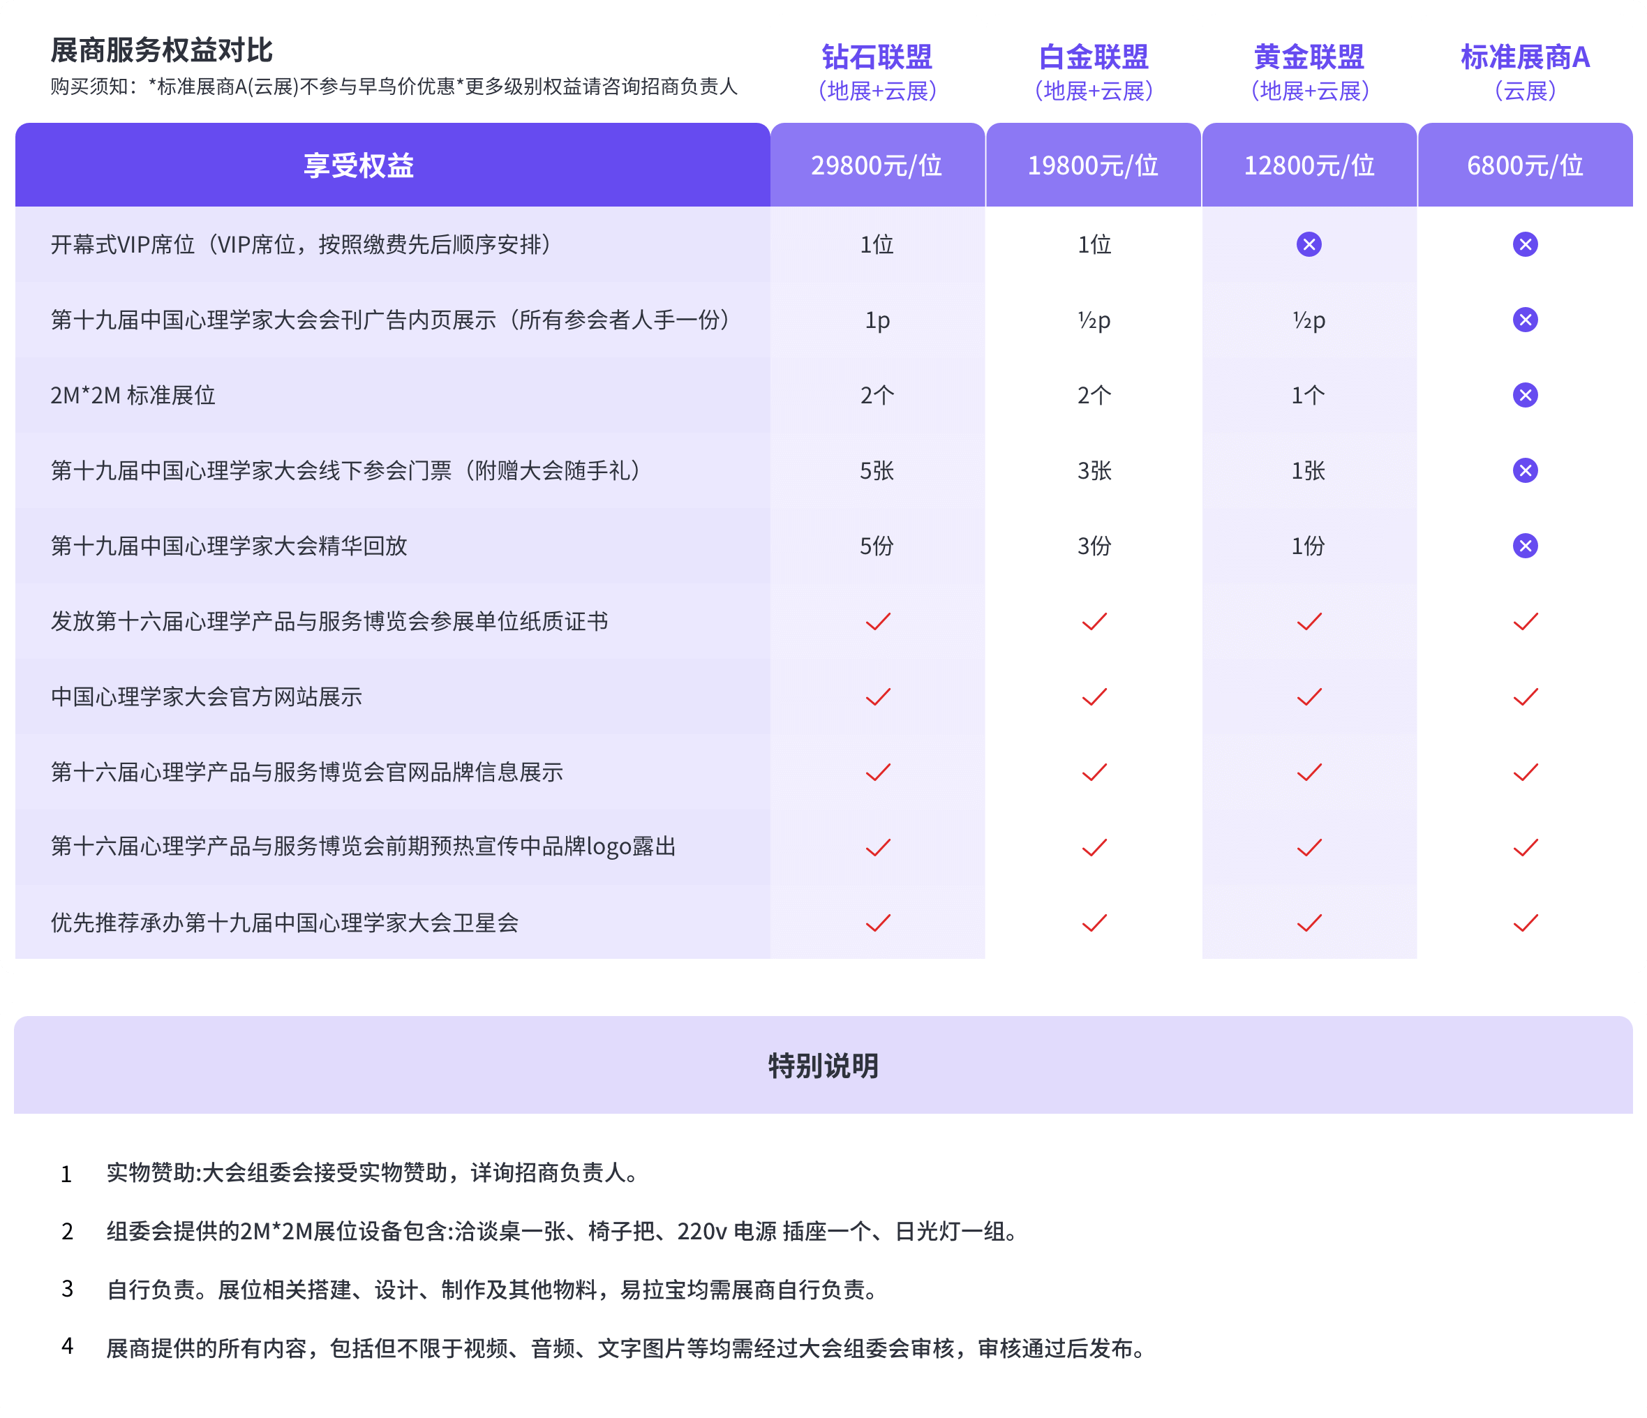Click Gold checkmark for brand info display row
This screenshot has width=1647, height=1418.
1309,772
